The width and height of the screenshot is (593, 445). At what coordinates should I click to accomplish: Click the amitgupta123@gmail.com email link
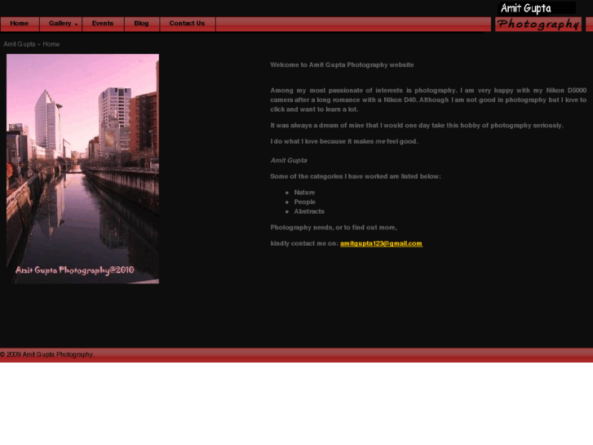point(381,243)
